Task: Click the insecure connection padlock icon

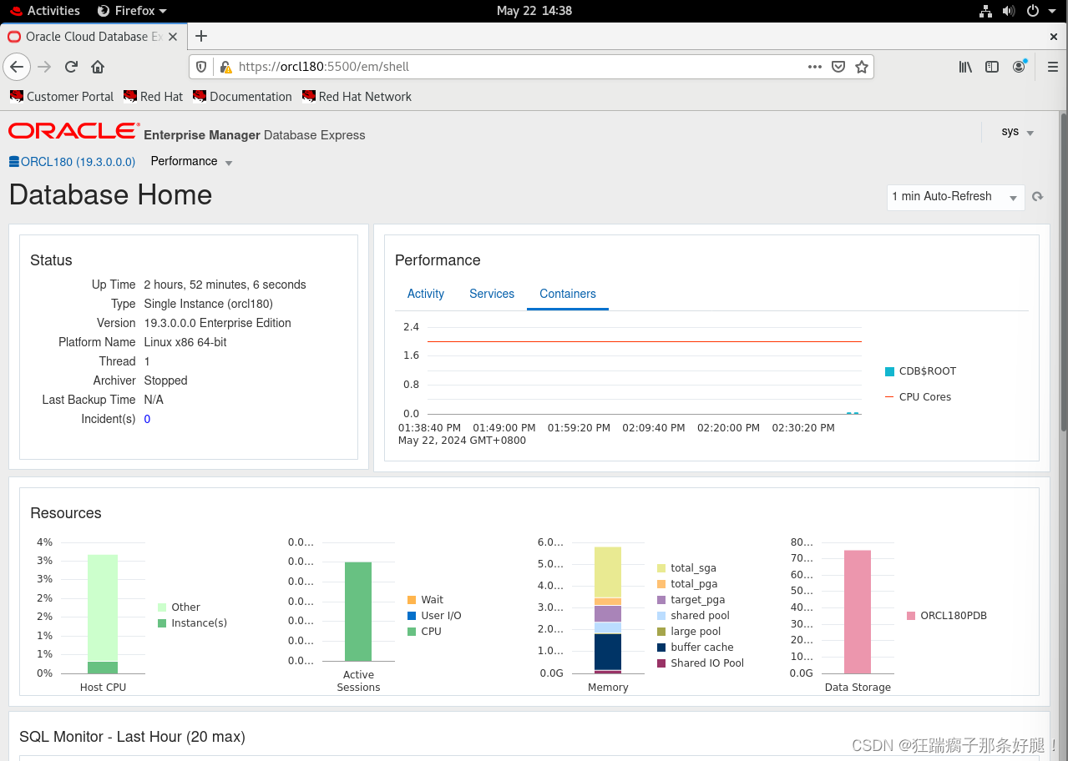Action: pyautogui.click(x=225, y=67)
